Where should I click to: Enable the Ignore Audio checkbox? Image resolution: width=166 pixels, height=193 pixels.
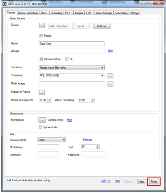pyautogui.click(x=40, y=127)
